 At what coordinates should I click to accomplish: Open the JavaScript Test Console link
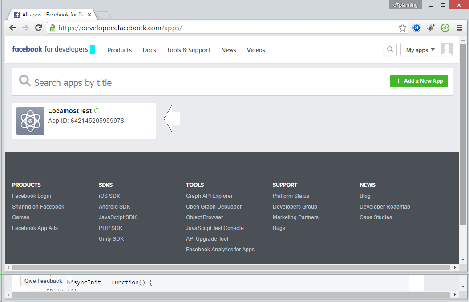[215, 228]
